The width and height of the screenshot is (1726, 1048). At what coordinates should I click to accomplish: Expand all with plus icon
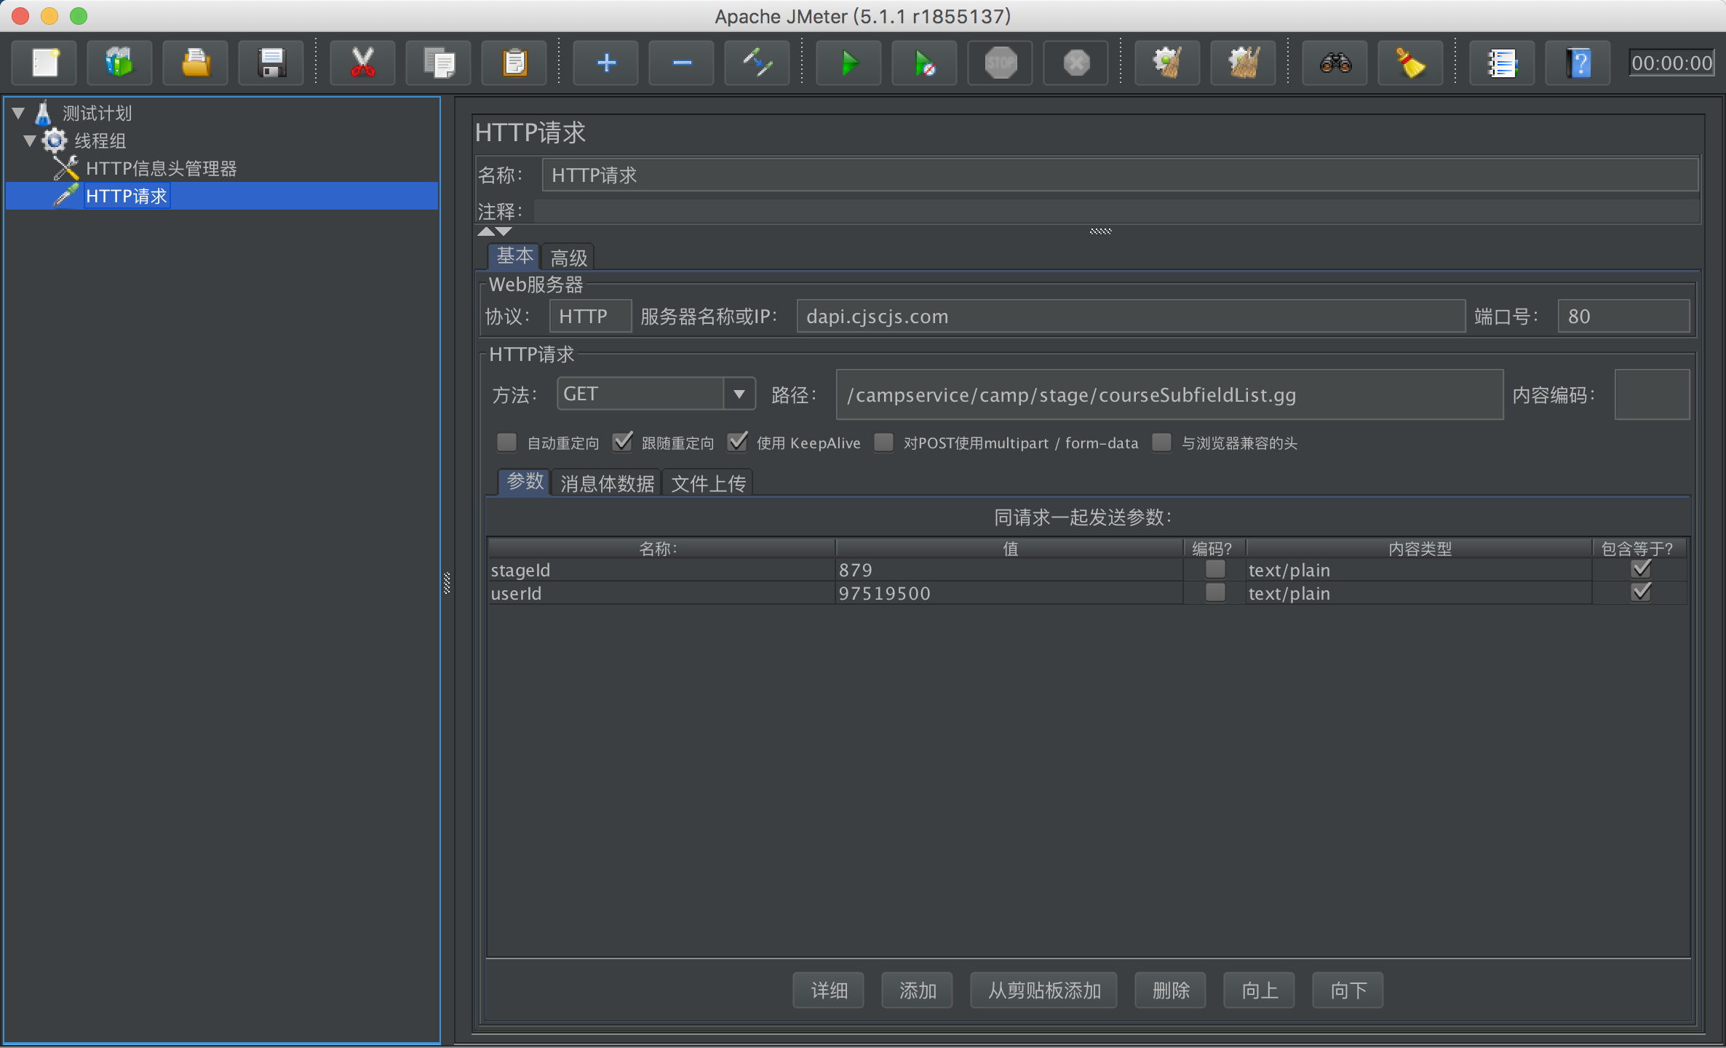(606, 63)
